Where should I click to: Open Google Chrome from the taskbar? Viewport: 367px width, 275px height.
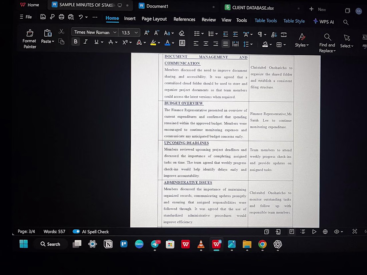point(262,244)
